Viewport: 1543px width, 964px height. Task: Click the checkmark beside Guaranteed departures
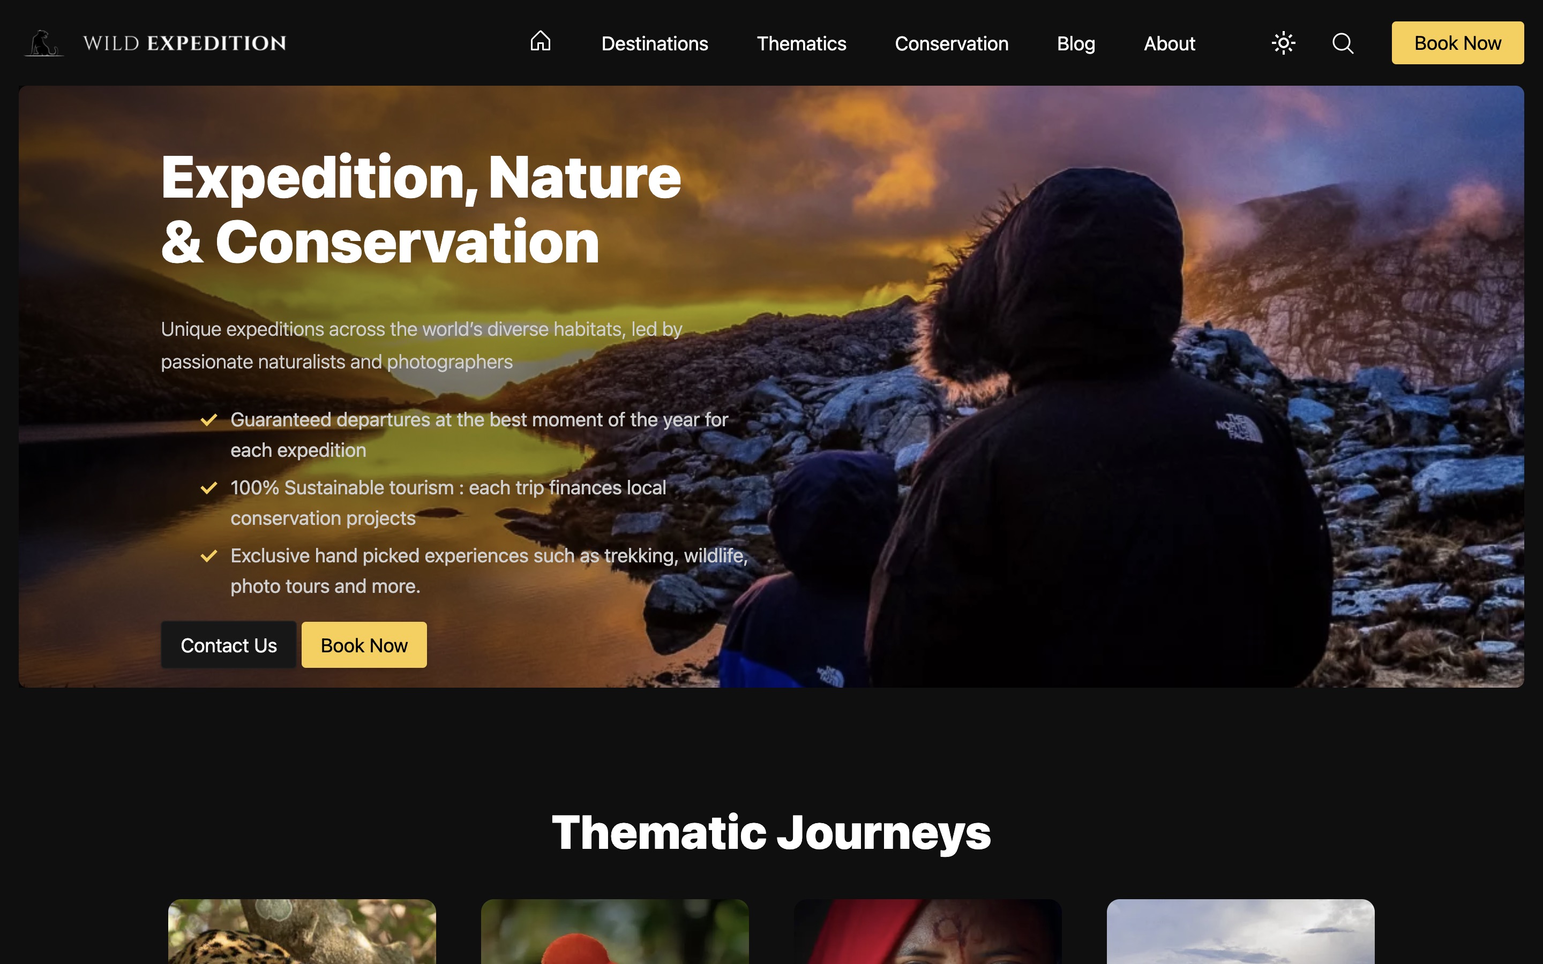click(208, 419)
